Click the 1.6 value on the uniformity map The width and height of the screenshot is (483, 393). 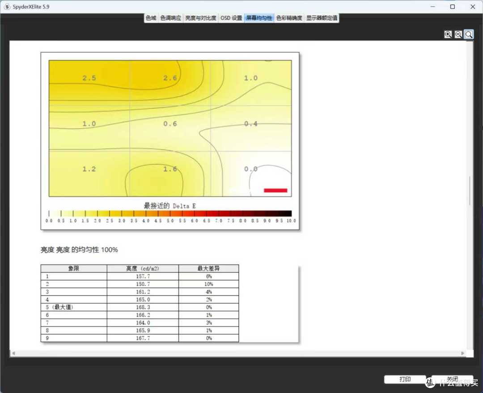[x=170, y=169]
